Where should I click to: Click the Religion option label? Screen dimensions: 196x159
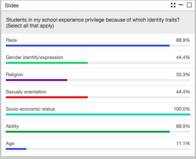14,75
